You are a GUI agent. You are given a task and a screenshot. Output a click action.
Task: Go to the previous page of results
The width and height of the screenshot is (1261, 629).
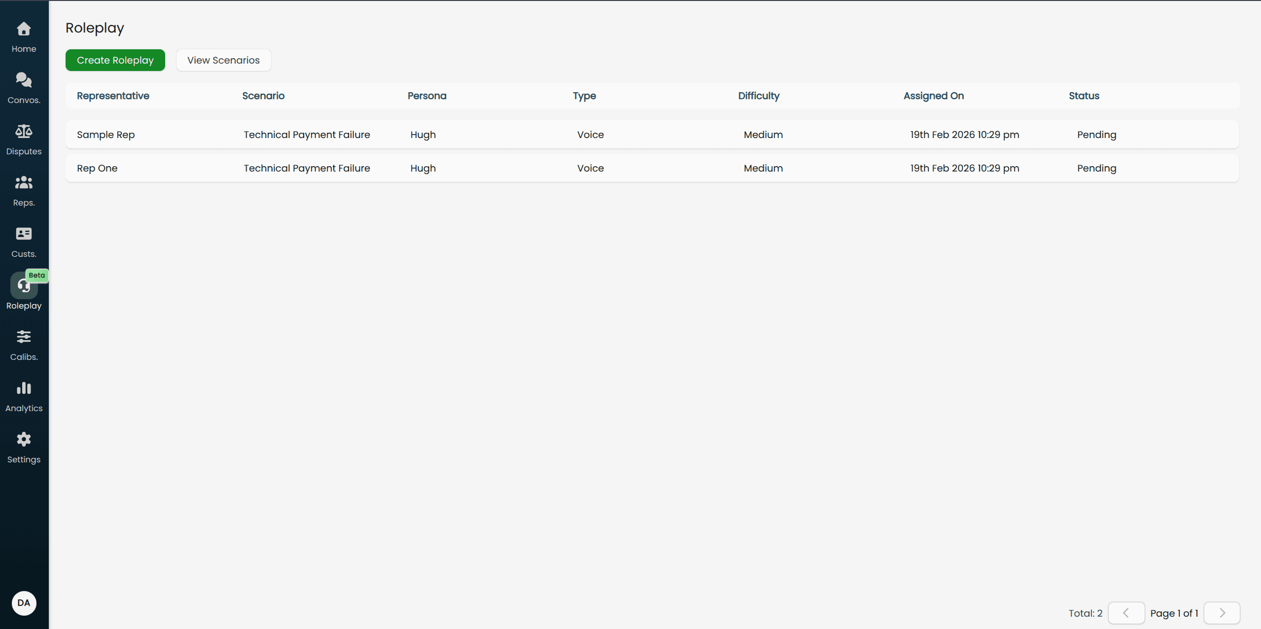[1126, 613]
